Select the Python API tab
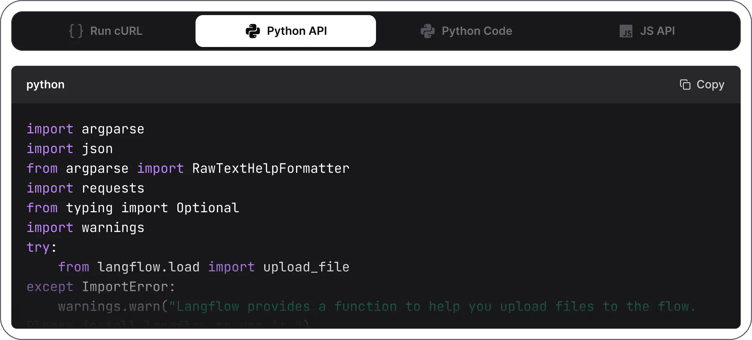The height and width of the screenshot is (340, 752). pyautogui.click(x=286, y=31)
